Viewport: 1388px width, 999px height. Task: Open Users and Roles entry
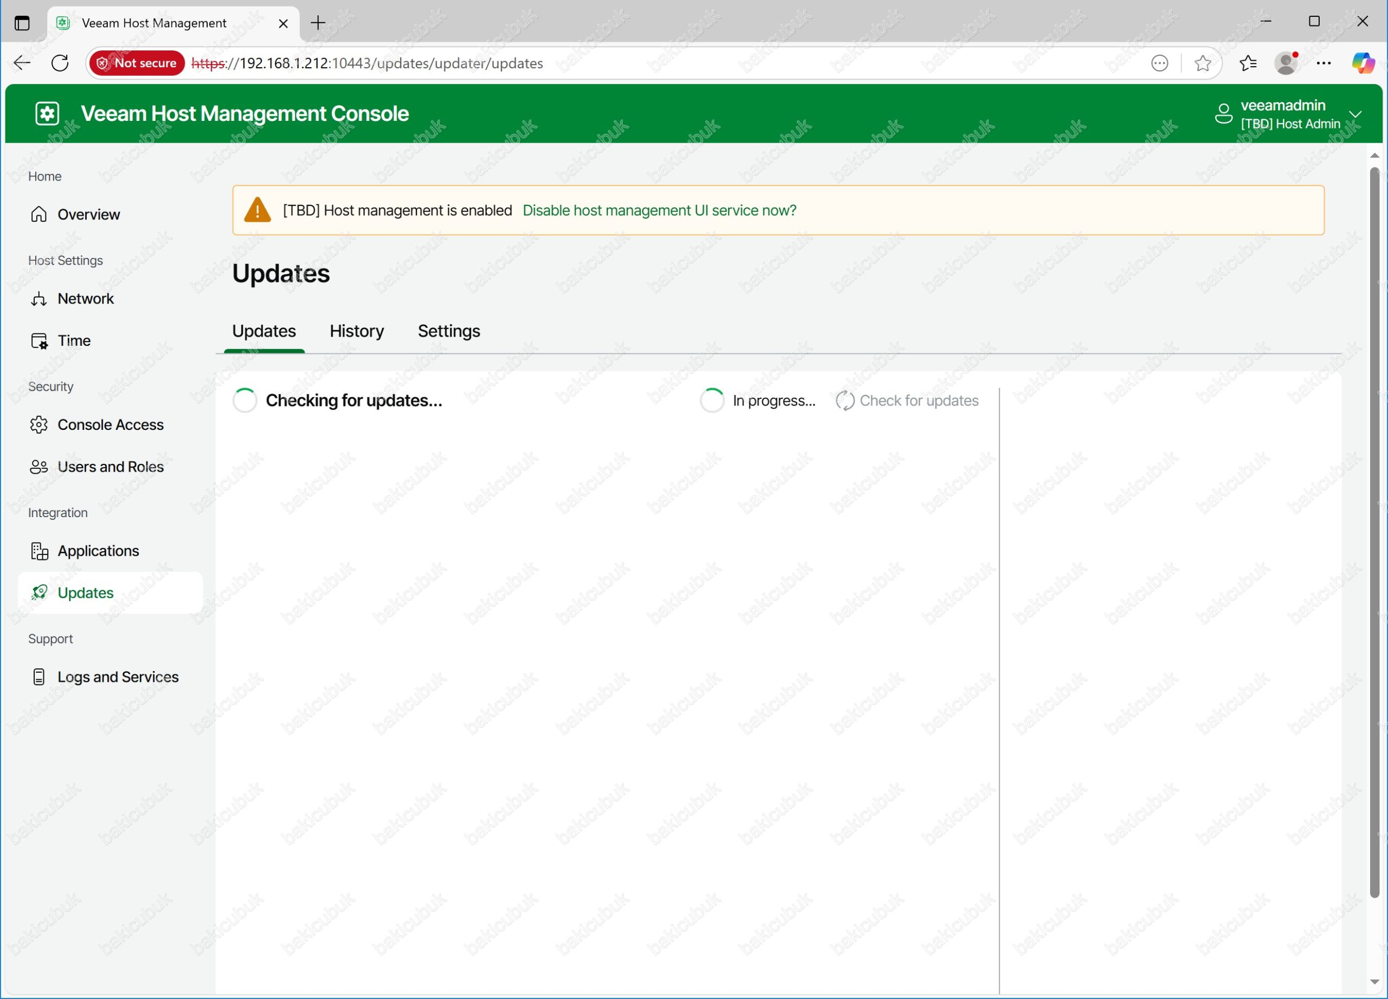(110, 467)
